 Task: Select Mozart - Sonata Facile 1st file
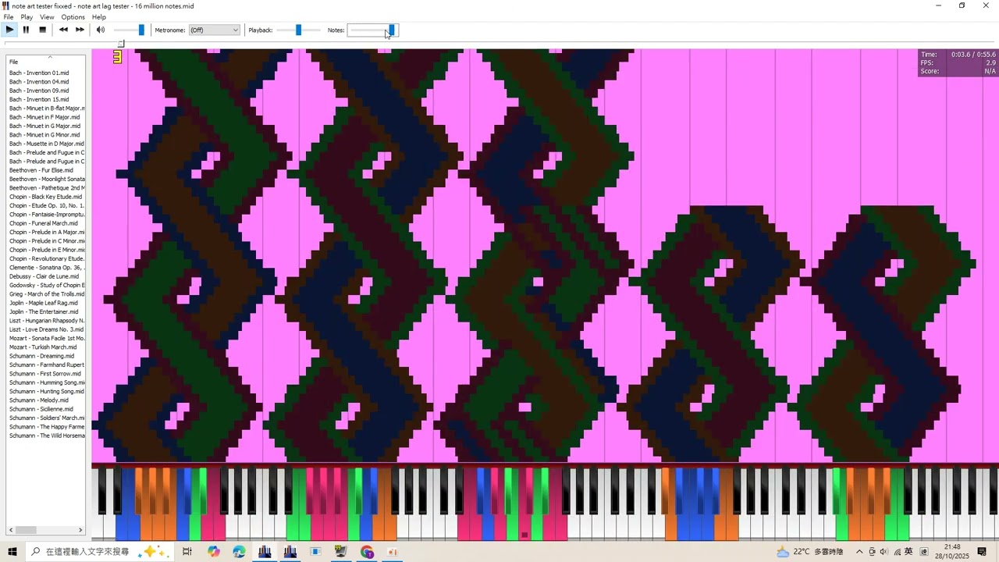coord(47,338)
